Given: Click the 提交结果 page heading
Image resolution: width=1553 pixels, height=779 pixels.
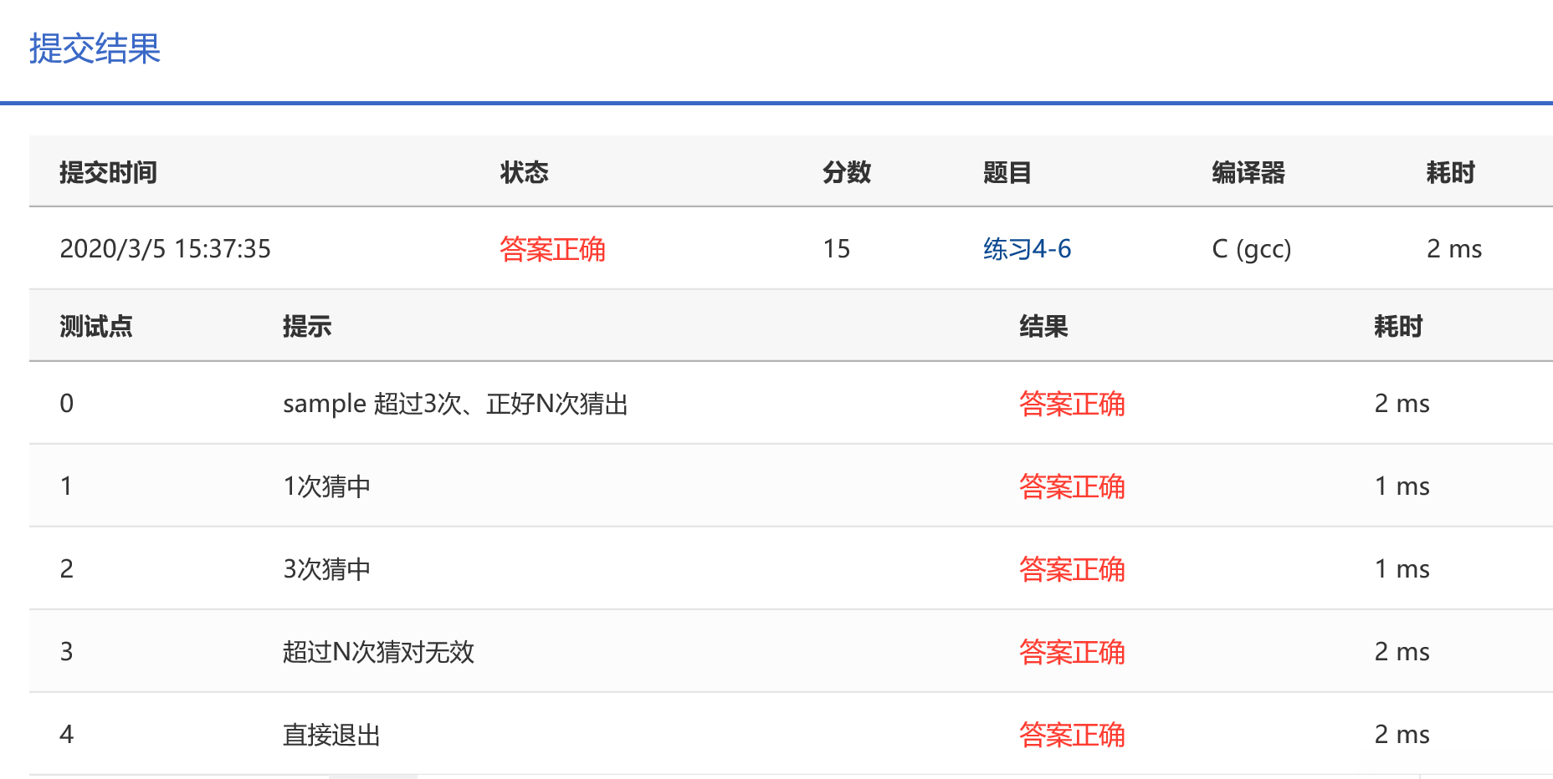Looking at the screenshot, I should point(95,48).
